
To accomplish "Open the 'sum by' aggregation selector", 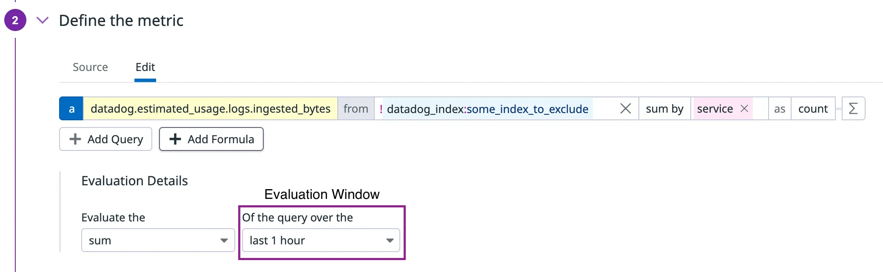I will click(664, 109).
